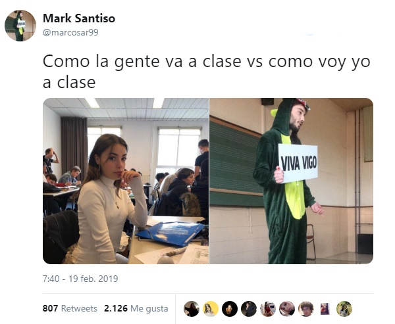Viewport: 395px width, 324px height.
Task: Open the @marcosar99 handle link
Action: 70,32
